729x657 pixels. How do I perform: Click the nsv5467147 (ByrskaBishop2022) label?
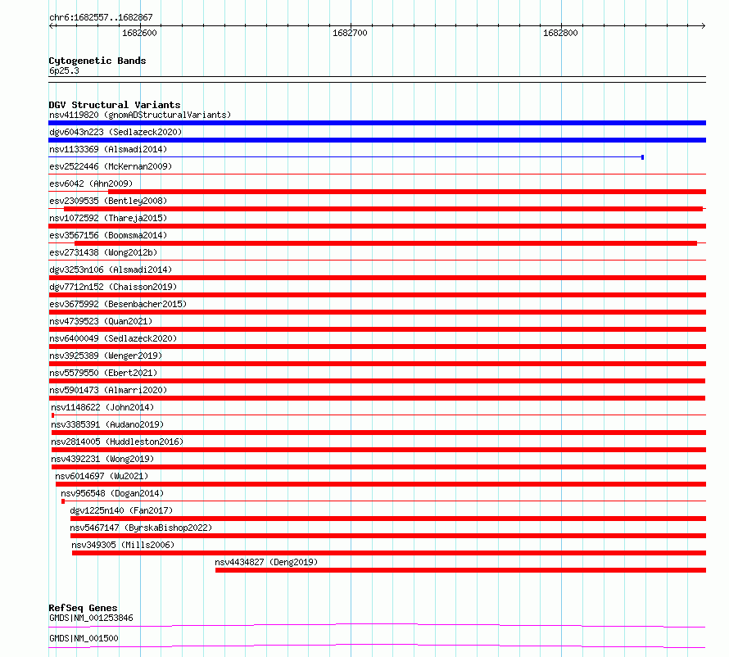pyautogui.click(x=141, y=528)
